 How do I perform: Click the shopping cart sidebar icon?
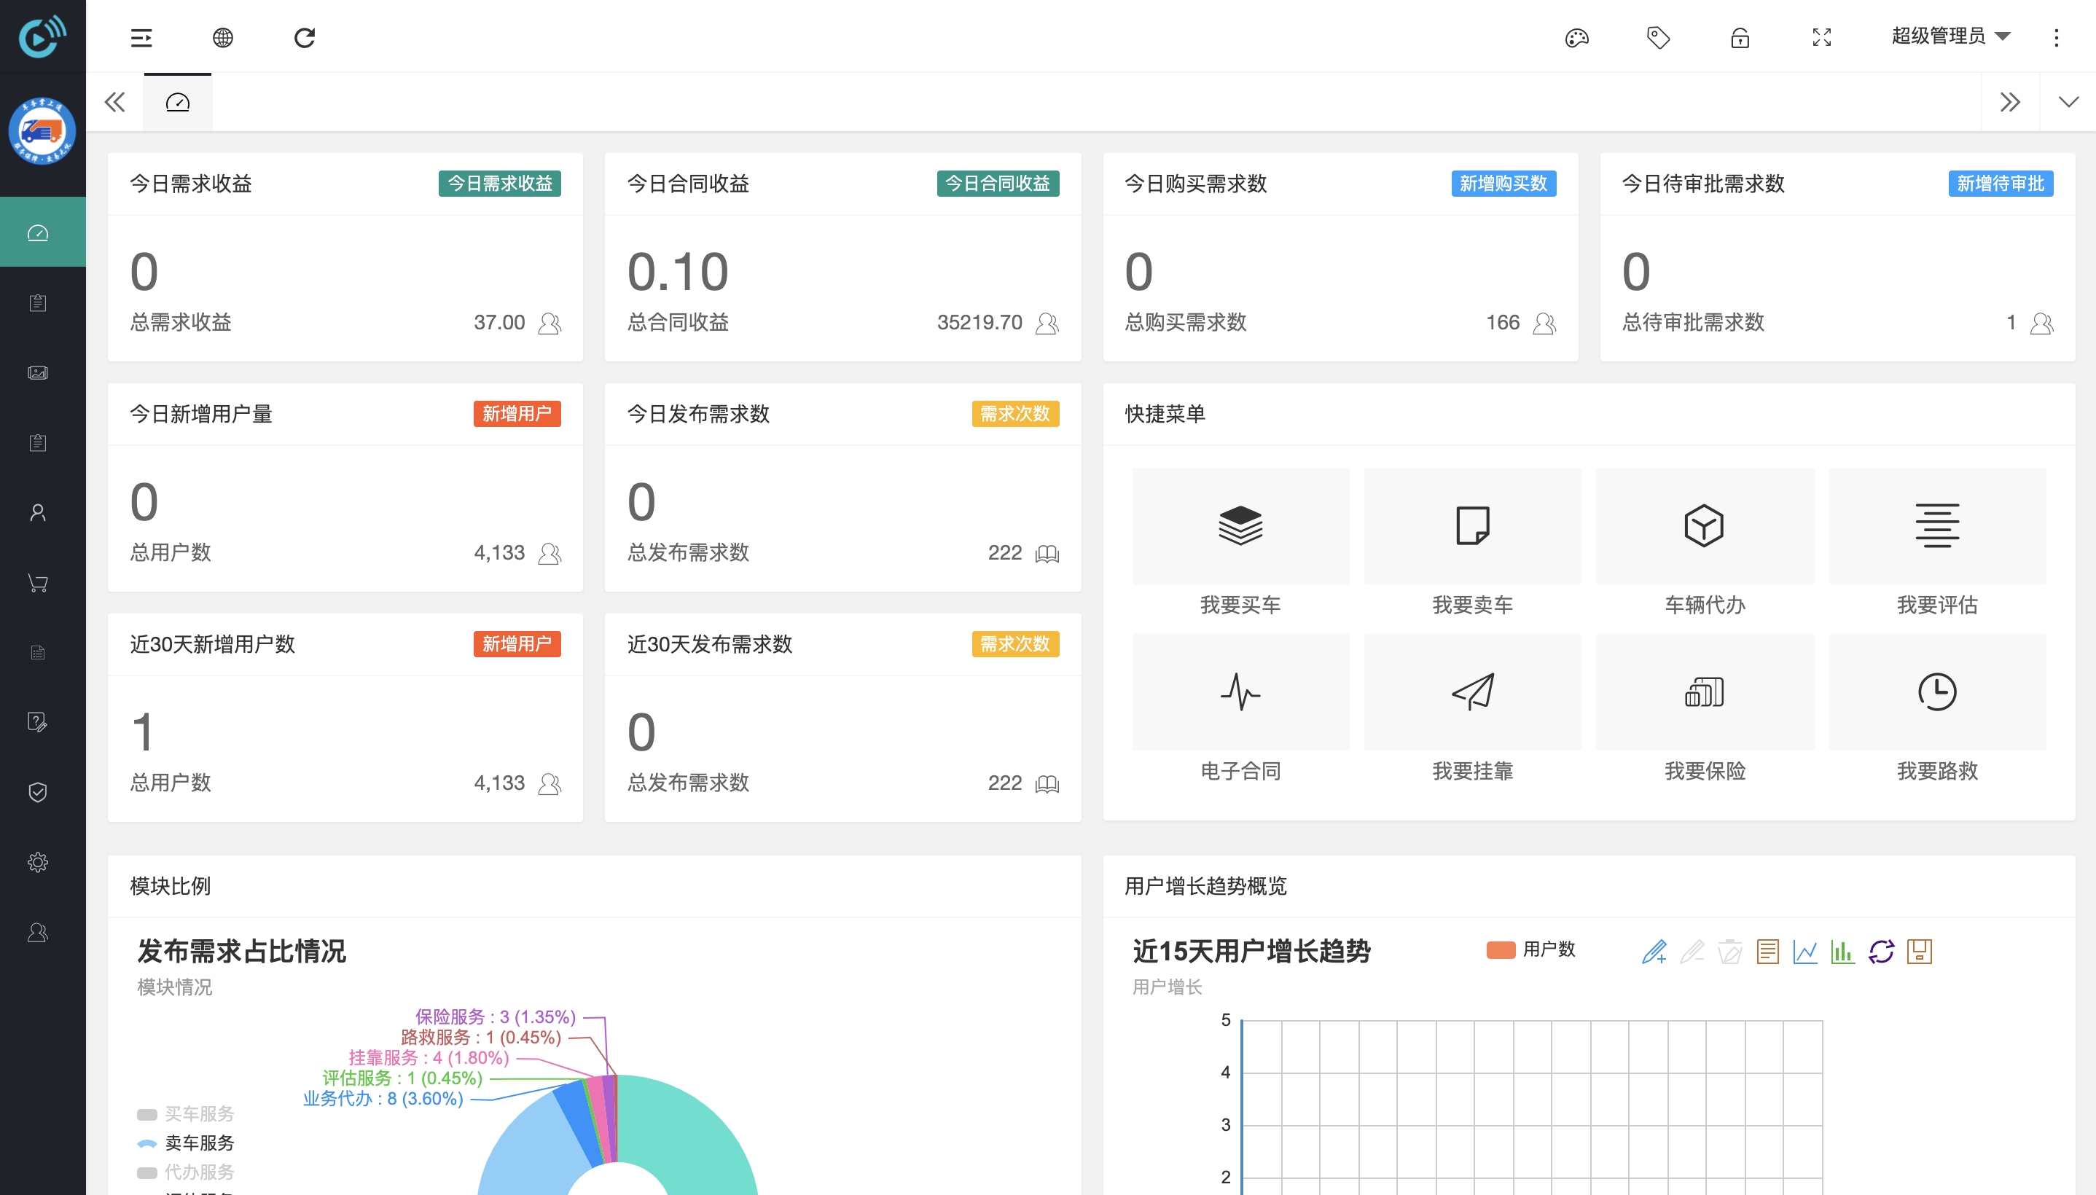(x=38, y=583)
